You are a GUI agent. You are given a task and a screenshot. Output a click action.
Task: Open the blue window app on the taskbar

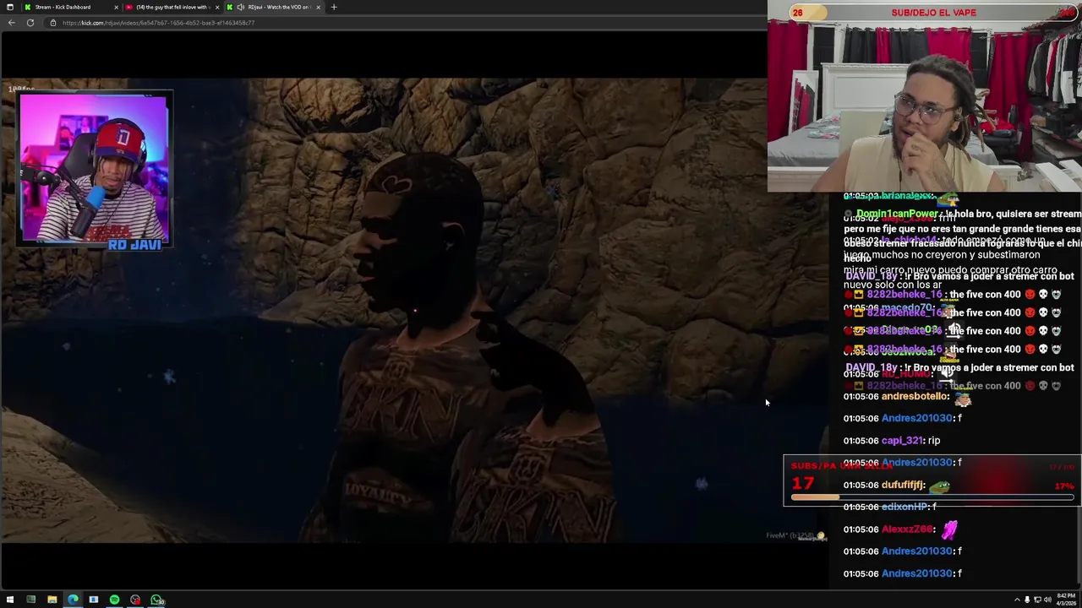94,600
